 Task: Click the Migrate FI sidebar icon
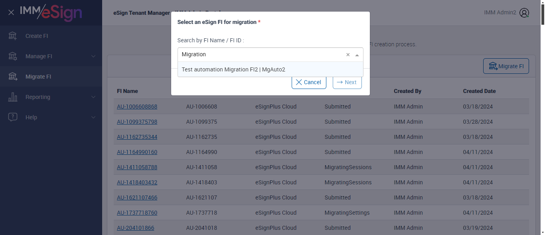pos(13,77)
